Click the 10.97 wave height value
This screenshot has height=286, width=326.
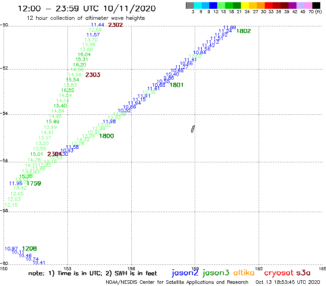point(11,249)
